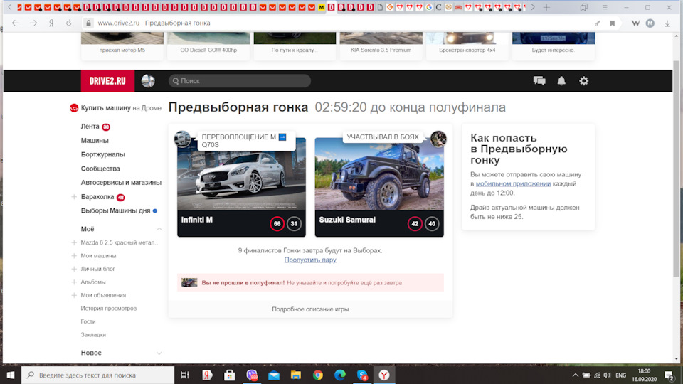Open a new browser tab with plus
This screenshot has height=384, width=683.
[546, 7]
